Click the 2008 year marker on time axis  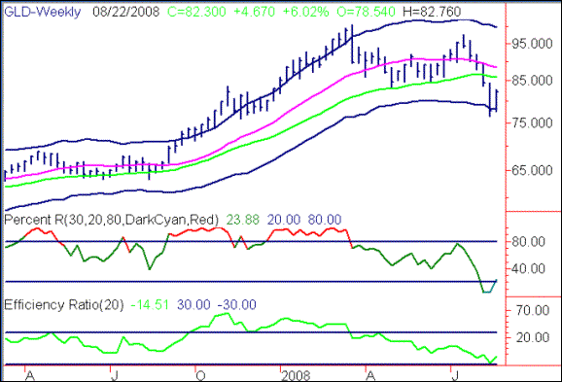tap(296, 375)
